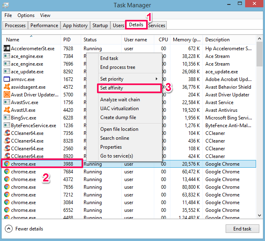Select the 80,800 K memory value
Screen dimensions: 265x241
point(191,187)
